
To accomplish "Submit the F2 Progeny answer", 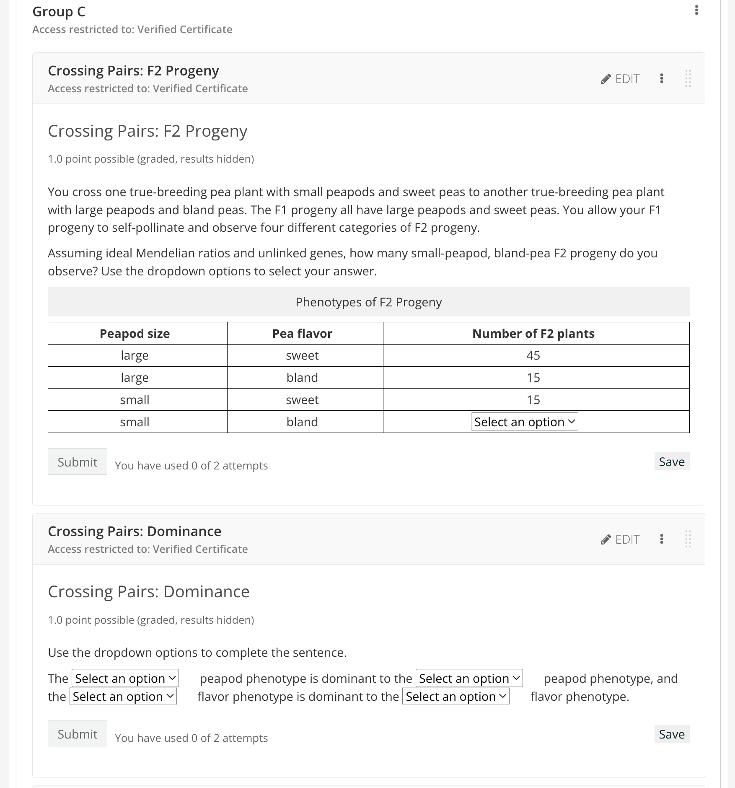I will coord(78,462).
